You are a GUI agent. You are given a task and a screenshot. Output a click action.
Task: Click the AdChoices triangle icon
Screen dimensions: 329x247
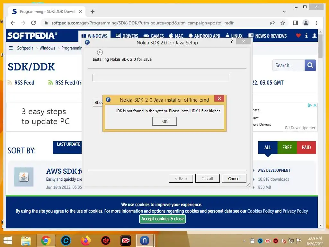310,105
